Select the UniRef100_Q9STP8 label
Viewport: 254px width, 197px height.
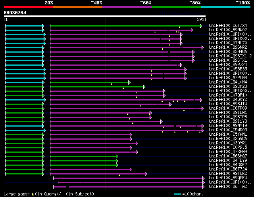(x=228, y=117)
